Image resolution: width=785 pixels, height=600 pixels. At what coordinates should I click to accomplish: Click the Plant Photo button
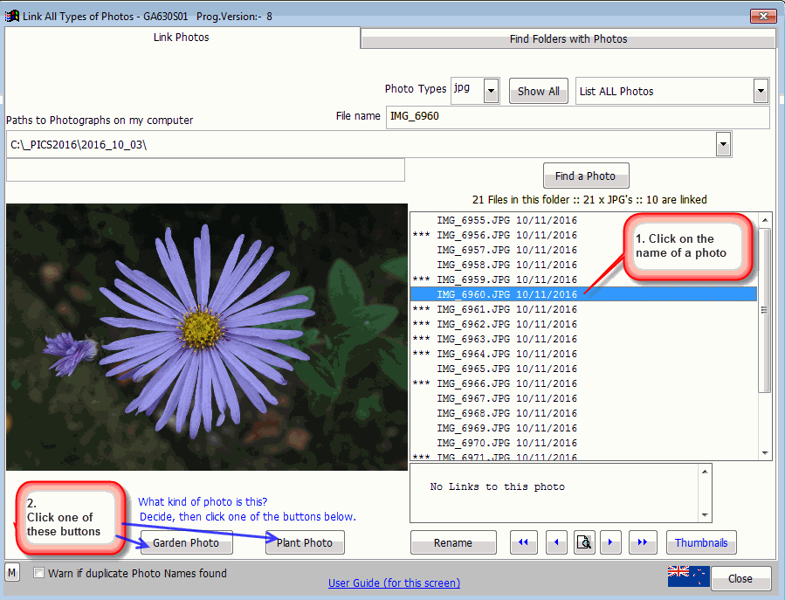tap(305, 543)
